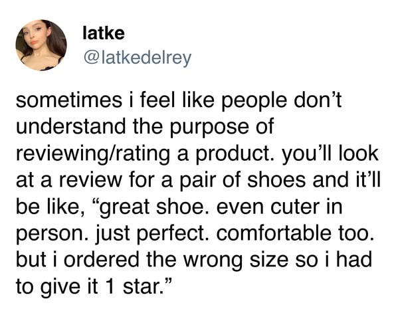
Task: Open latke's profile picture
Action: (41, 45)
